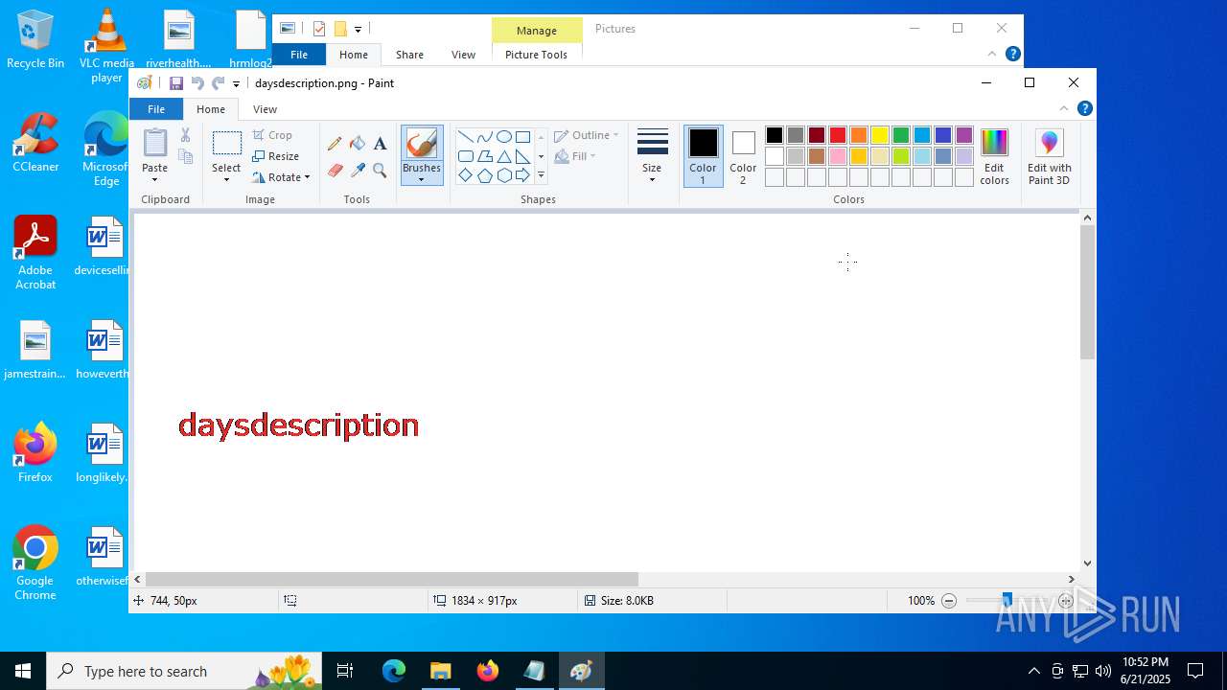Click the Undo arrow in title bar
The height and width of the screenshot is (690, 1227).
[197, 83]
